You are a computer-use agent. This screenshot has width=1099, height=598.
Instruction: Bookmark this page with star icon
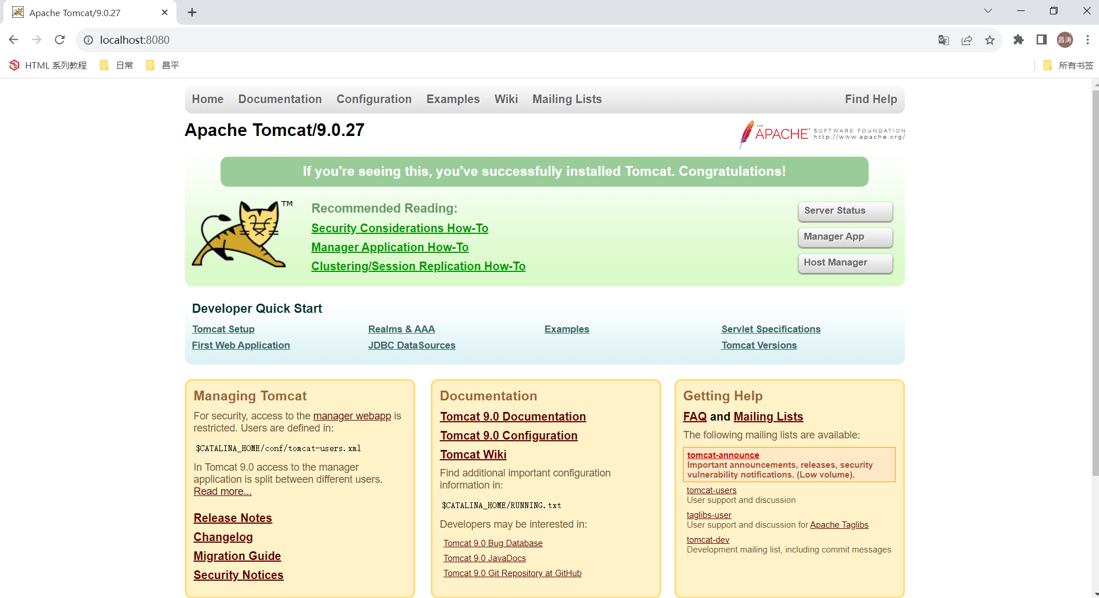[990, 40]
